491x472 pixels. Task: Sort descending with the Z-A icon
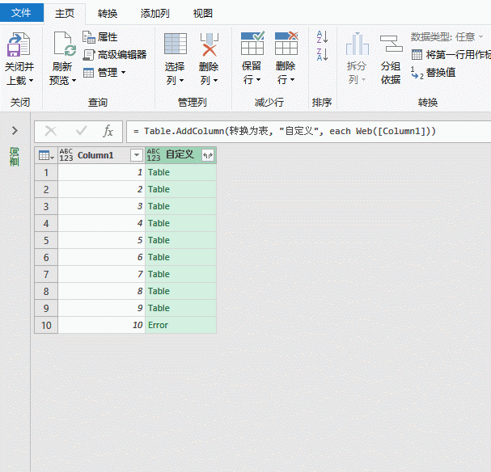pos(322,54)
